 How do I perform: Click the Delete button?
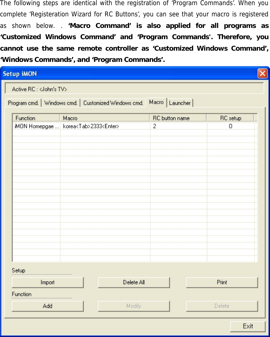(x=222, y=306)
